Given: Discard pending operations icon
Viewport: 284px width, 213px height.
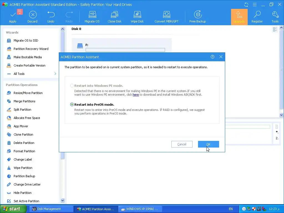Looking at the screenshot, I should (x=32, y=17).
